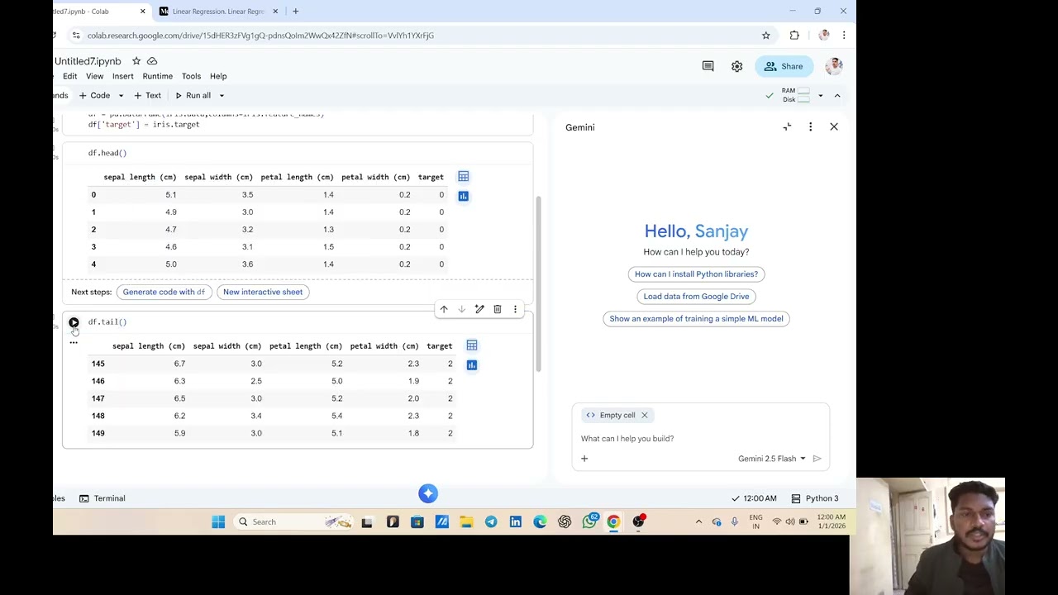Image resolution: width=1058 pixels, height=595 pixels.
Task: Expand the Run all dropdown arrow
Action: (222, 95)
